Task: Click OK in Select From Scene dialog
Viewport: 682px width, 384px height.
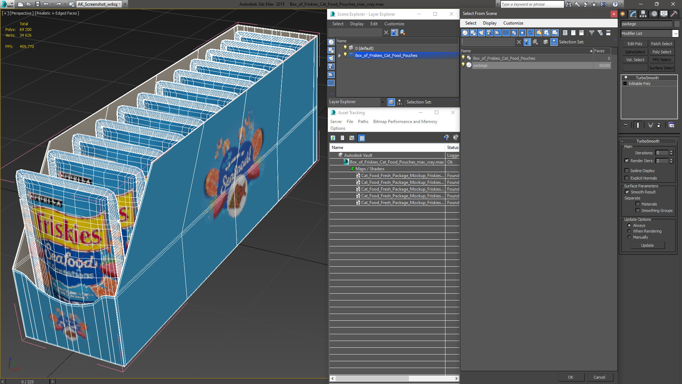Action: click(x=570, y=377)
